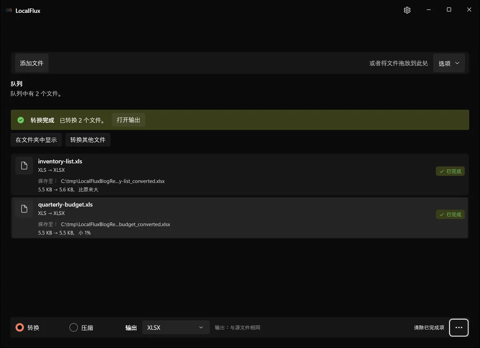Minimize the LocalFlux window
This screenshot has width=480, height=348.
click(428, 10)
